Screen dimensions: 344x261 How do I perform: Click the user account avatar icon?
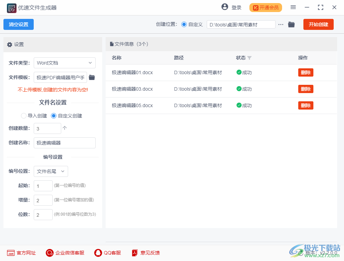pyautogui.click(x=225, y=7)
